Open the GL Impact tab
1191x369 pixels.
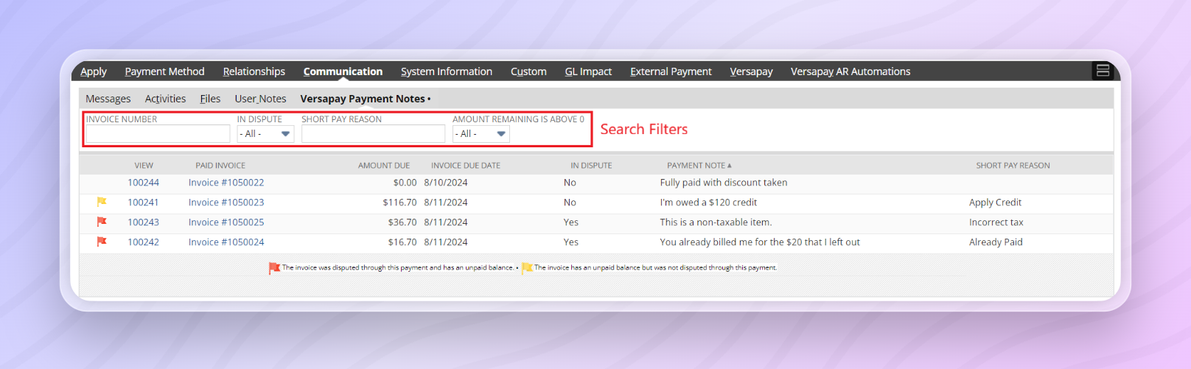[588, 71]
